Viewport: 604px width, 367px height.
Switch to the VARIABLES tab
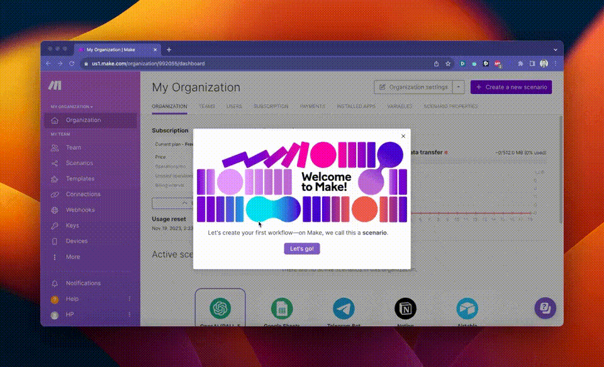(400, 107)
